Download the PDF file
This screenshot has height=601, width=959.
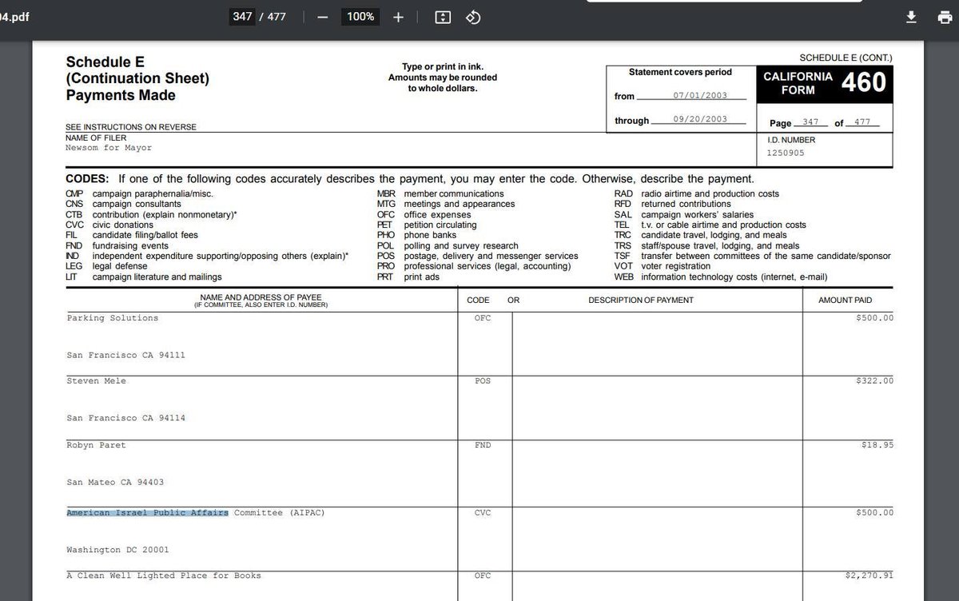[911, 17]
